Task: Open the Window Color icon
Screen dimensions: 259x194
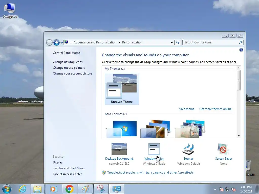Action: 154,149
